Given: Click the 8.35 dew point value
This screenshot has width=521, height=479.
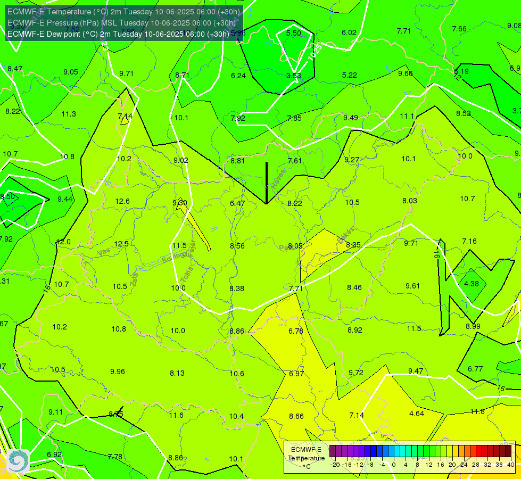Looking at the screenshot, I should [x=353, y=245].
